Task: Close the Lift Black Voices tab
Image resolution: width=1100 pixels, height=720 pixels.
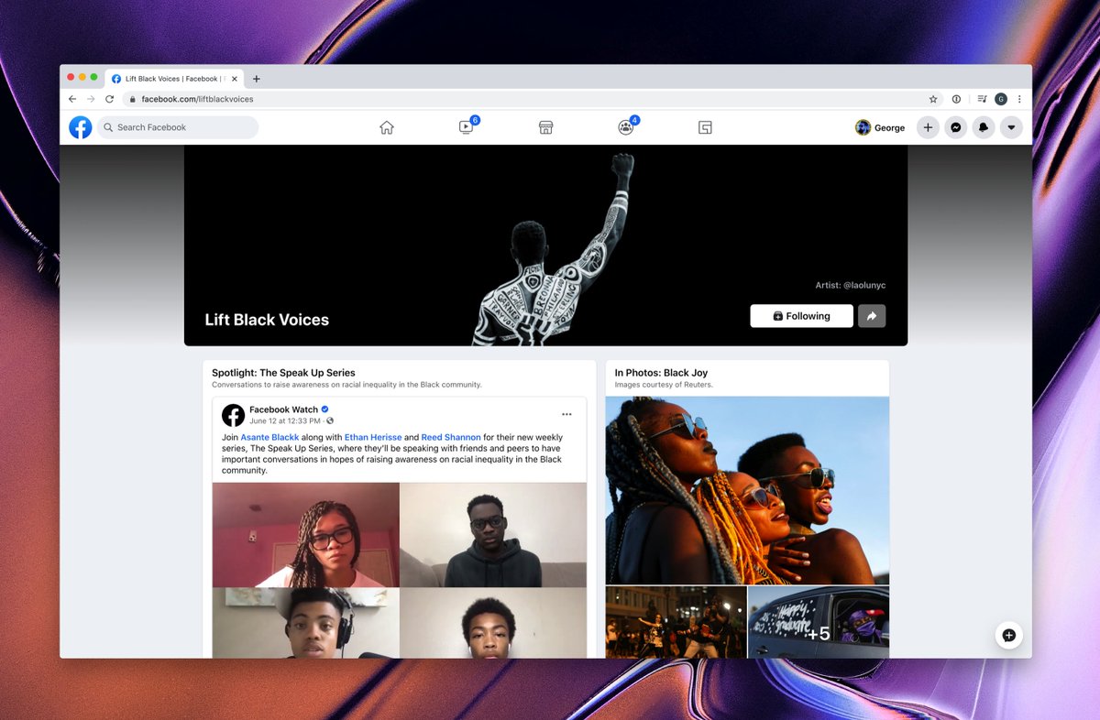Action: click(x=235, y=79)
